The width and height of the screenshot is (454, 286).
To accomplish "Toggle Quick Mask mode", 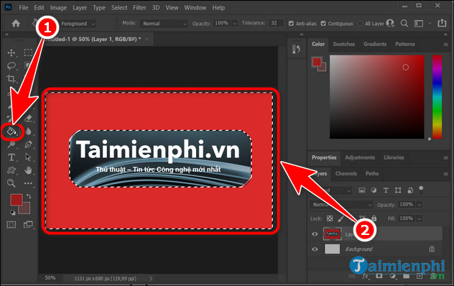I will coord(11,225).
